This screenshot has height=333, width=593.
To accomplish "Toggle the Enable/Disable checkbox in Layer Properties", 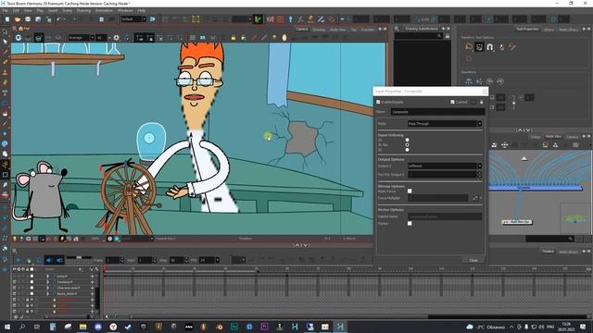I will [x=378, y=102].
